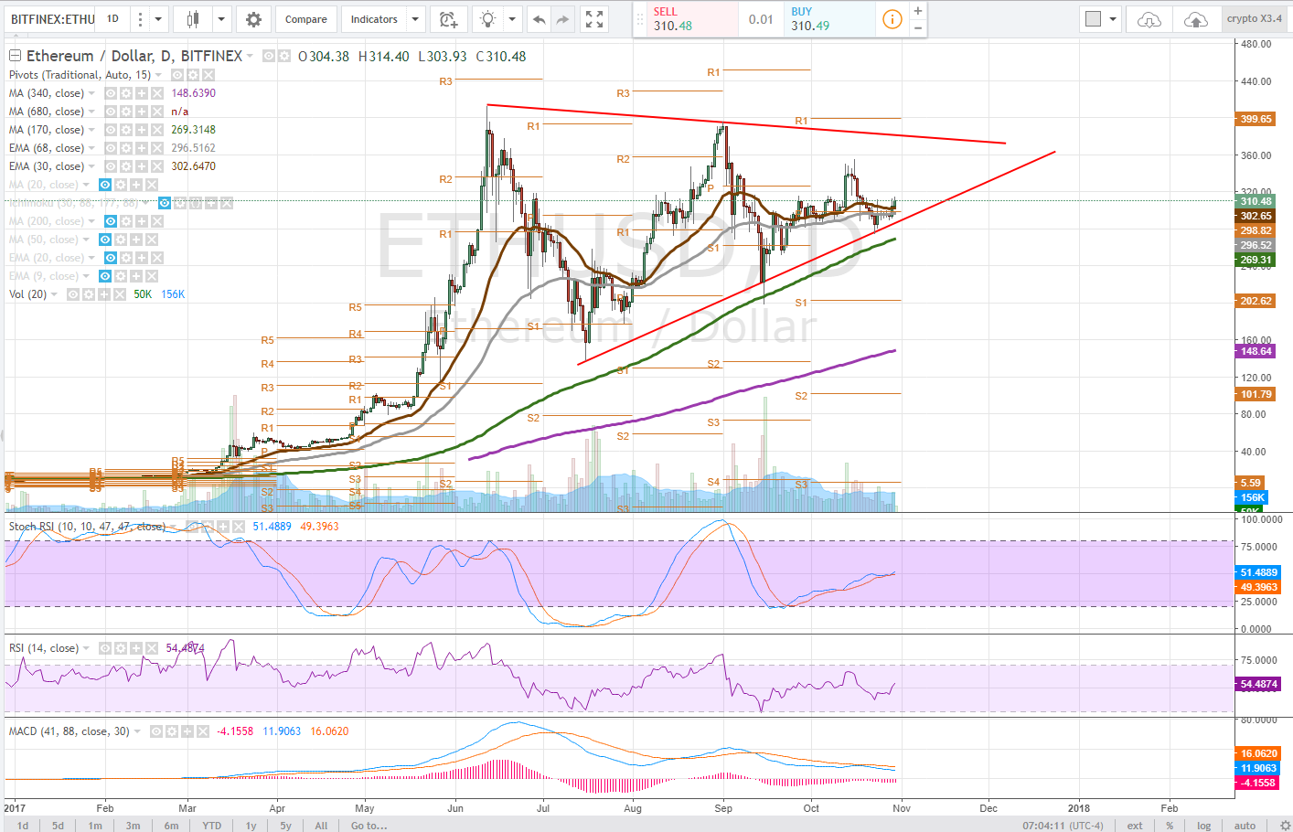1293x832 pixels.
Task: Open the Indicators list
Action: point(374,19)
